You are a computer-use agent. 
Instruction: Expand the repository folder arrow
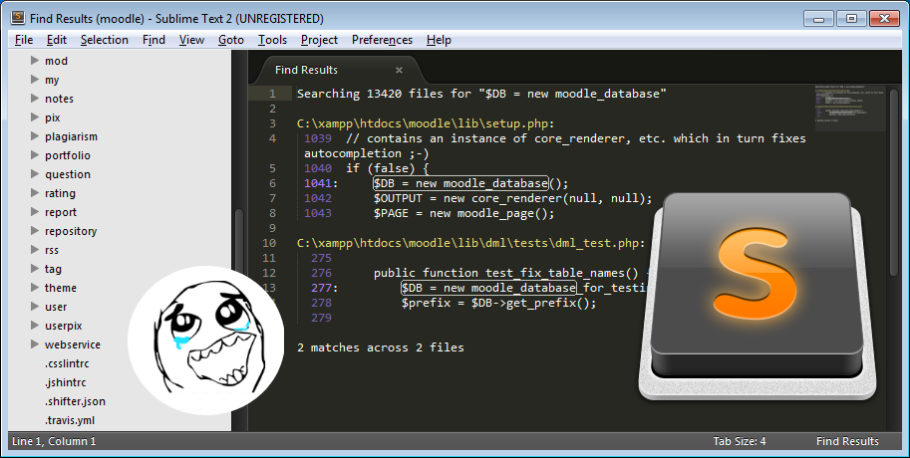point(35,231)
